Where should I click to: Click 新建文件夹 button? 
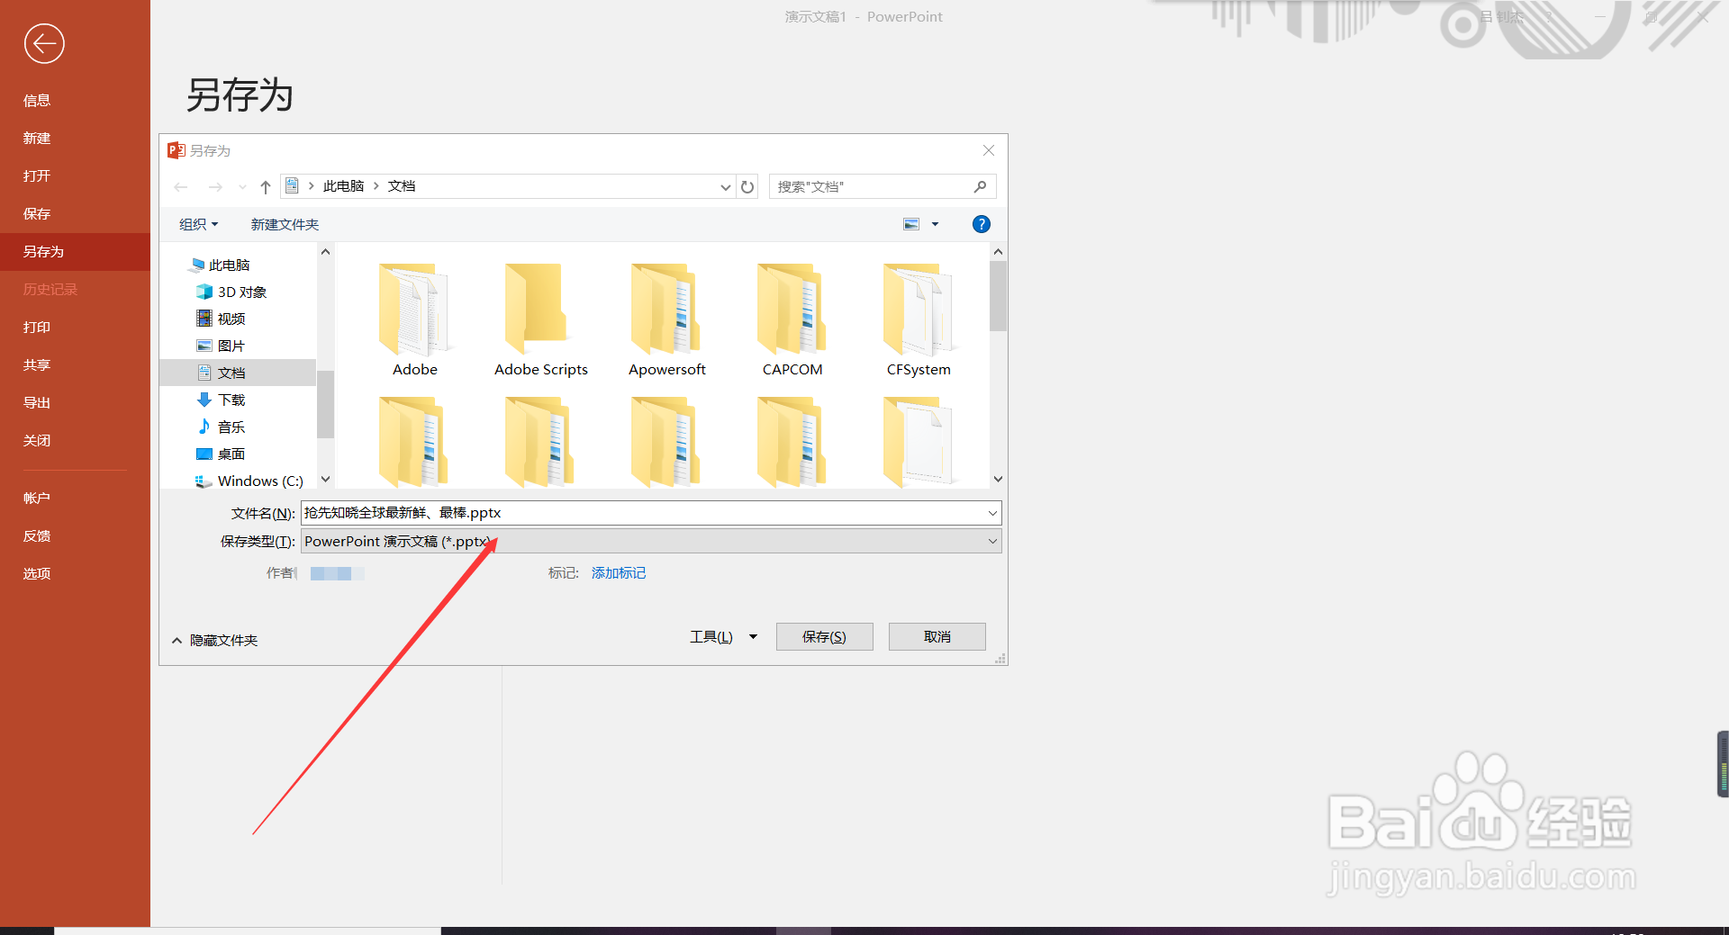(285, 224)
